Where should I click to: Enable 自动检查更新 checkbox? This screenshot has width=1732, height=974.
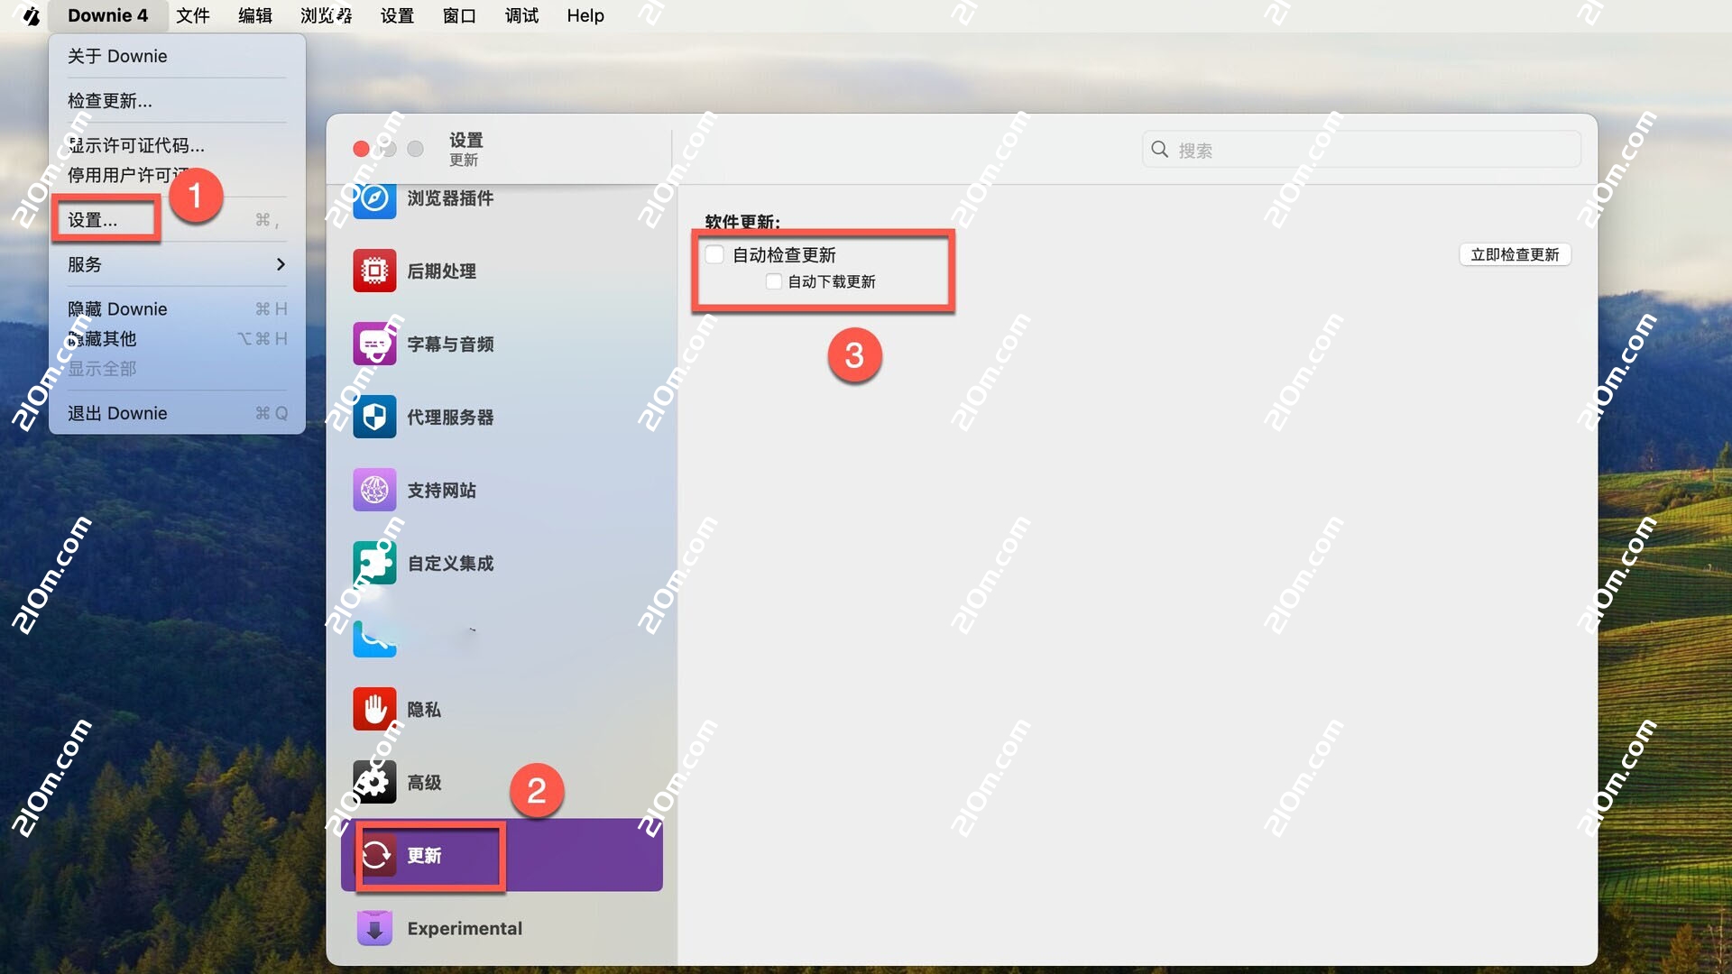click(714, 254)
